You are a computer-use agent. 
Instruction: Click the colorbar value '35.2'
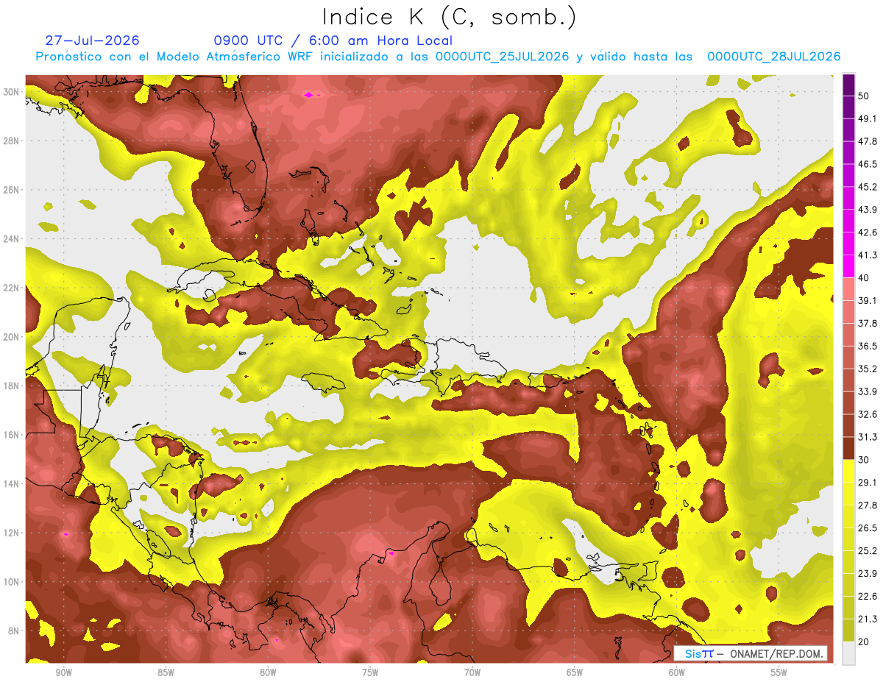click(x=867, y=369)
